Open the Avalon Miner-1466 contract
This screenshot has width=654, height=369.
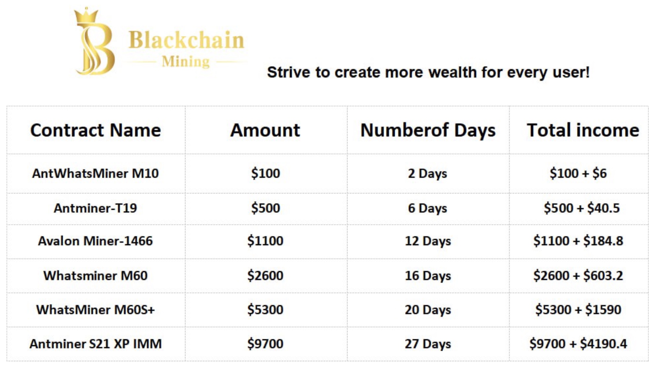pyautogui.click(x=95, y=241)
